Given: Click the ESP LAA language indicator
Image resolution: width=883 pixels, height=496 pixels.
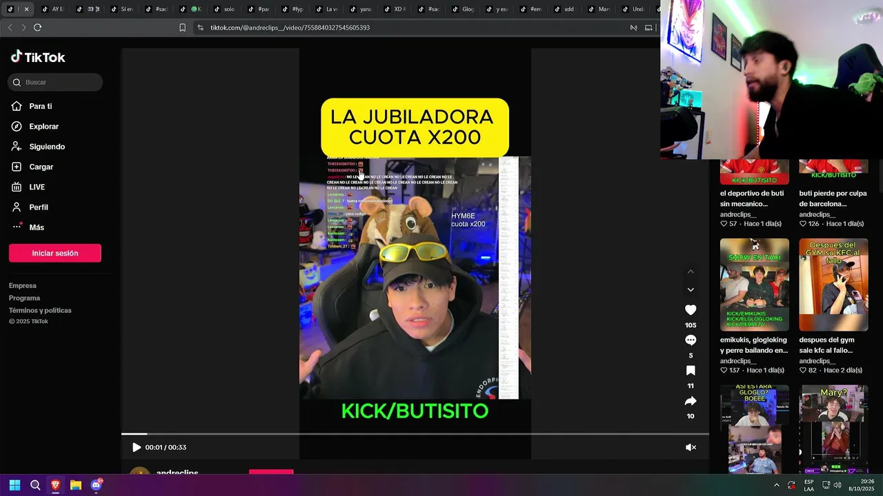Looking at the screenshot, I should pos(808,485).
